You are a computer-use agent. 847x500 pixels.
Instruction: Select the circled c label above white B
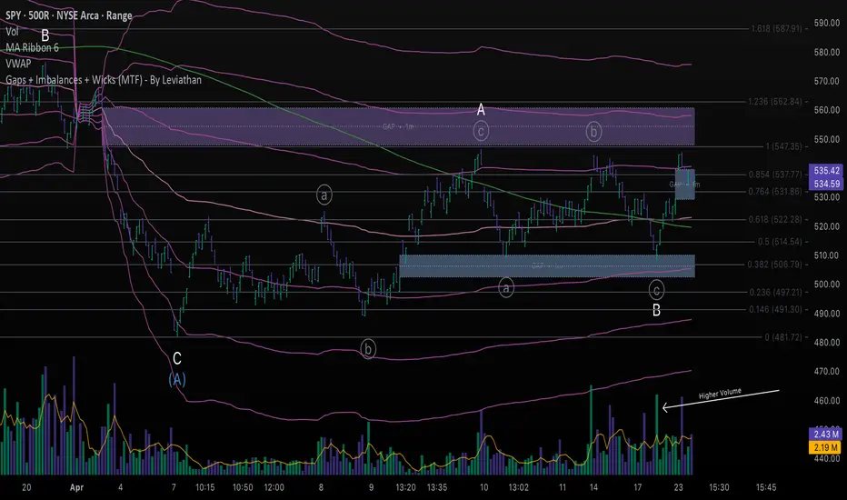pyautogui.click(x=656, y=291)
